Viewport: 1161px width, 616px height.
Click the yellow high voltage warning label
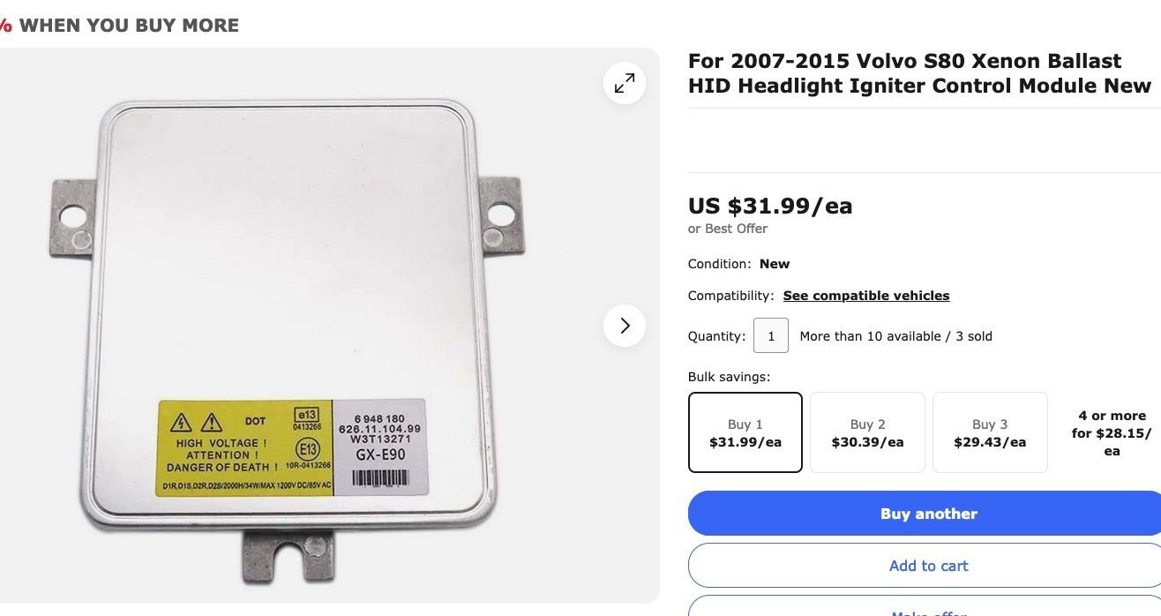coord(245,447)
